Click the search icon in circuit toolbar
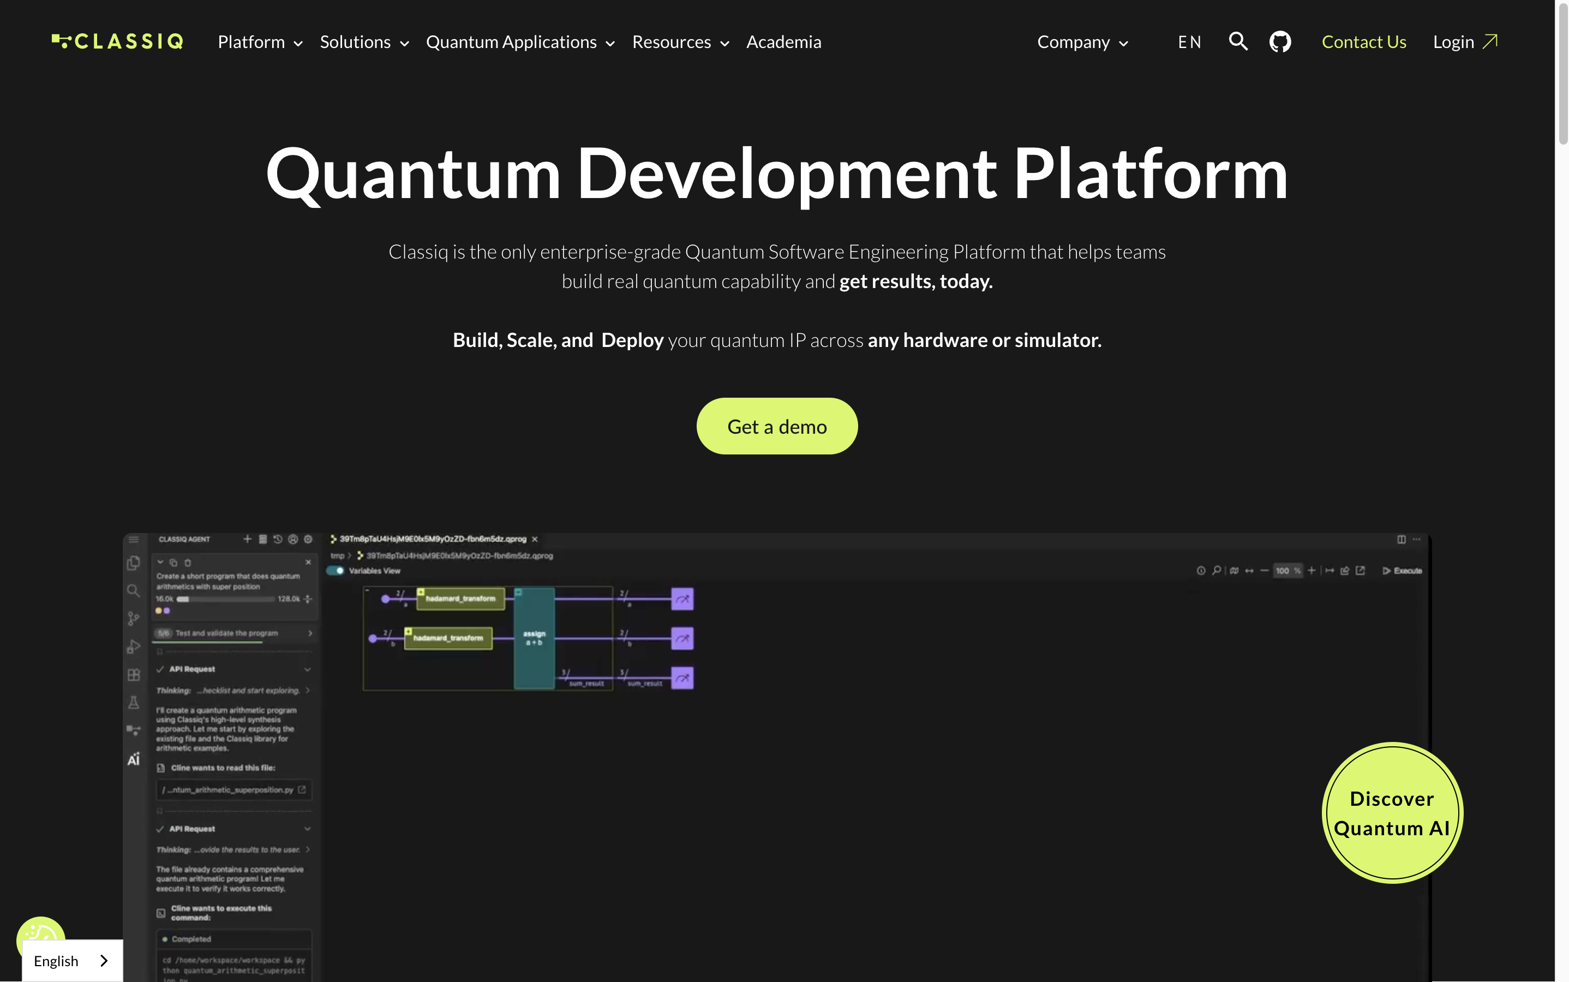The image size is (1569, 982). pyautogui.click(x=1217, y=571)
